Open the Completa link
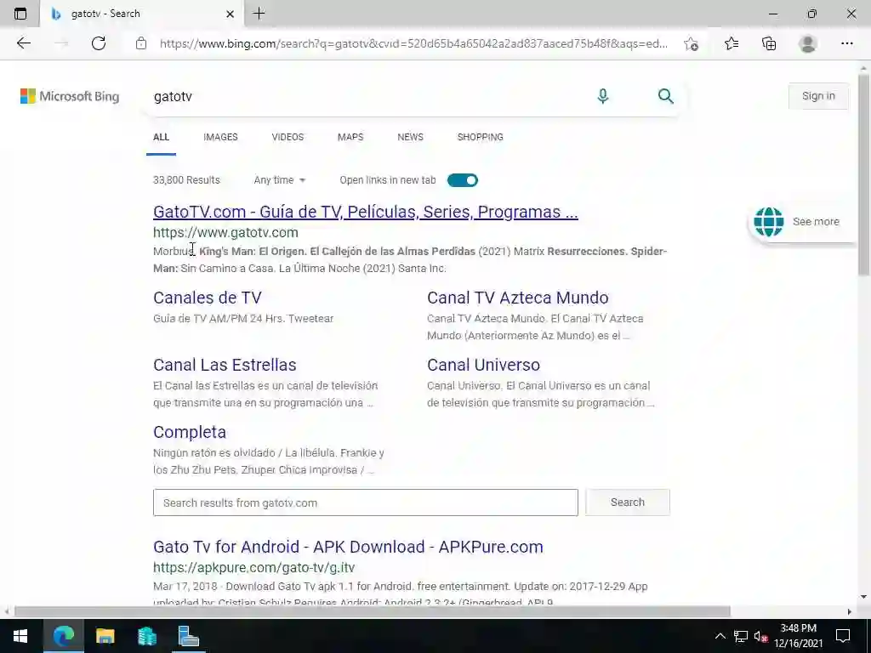 [x=190, y=432]
